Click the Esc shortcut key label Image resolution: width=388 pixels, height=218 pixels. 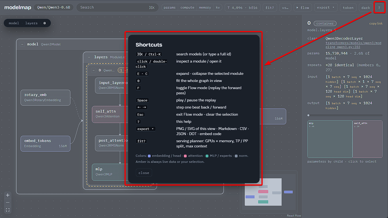click(140, 115)
